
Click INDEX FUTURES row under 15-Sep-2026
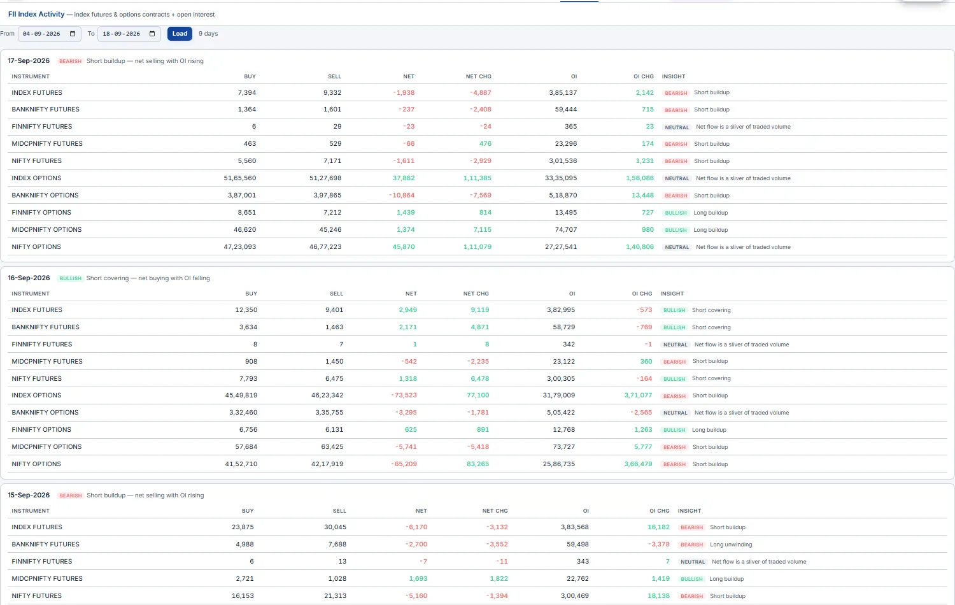tap(478, 527)
